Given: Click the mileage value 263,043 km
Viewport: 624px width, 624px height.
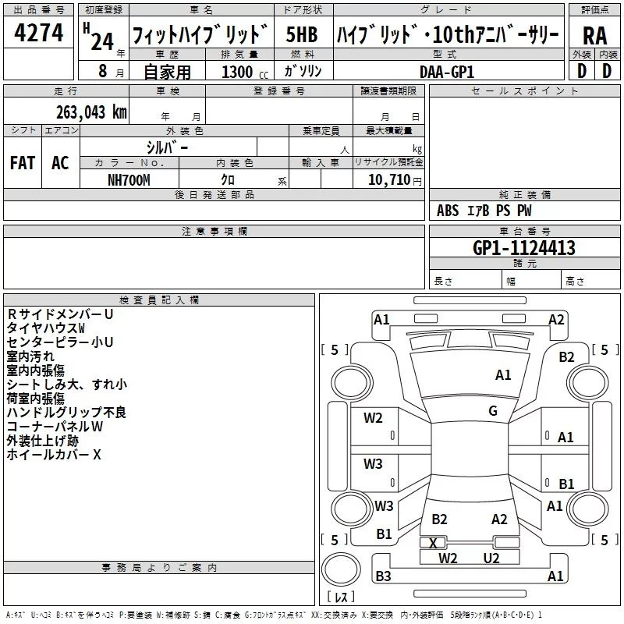Looking at the screenshot, I should [91, 112].
